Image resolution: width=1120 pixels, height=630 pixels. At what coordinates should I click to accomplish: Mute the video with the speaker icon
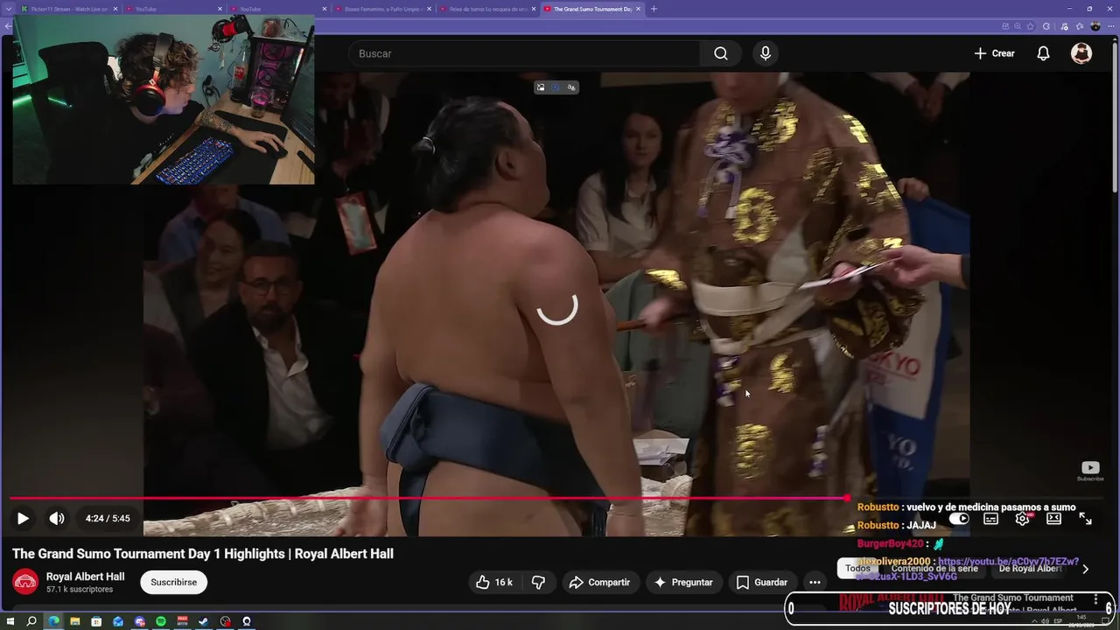point(57,518)
